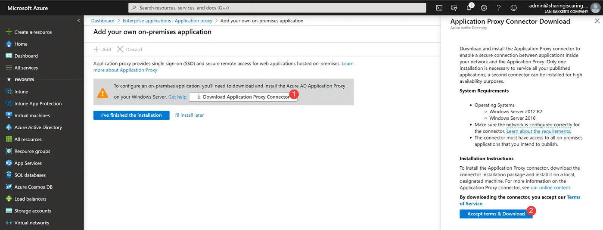Open Cloud Shell from top bar
The image size is (603, 230).
point(439,8)
